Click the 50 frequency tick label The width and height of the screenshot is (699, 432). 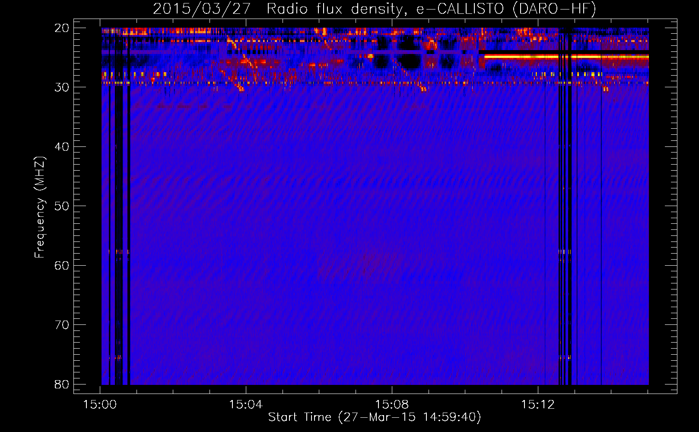pos(62,206)
